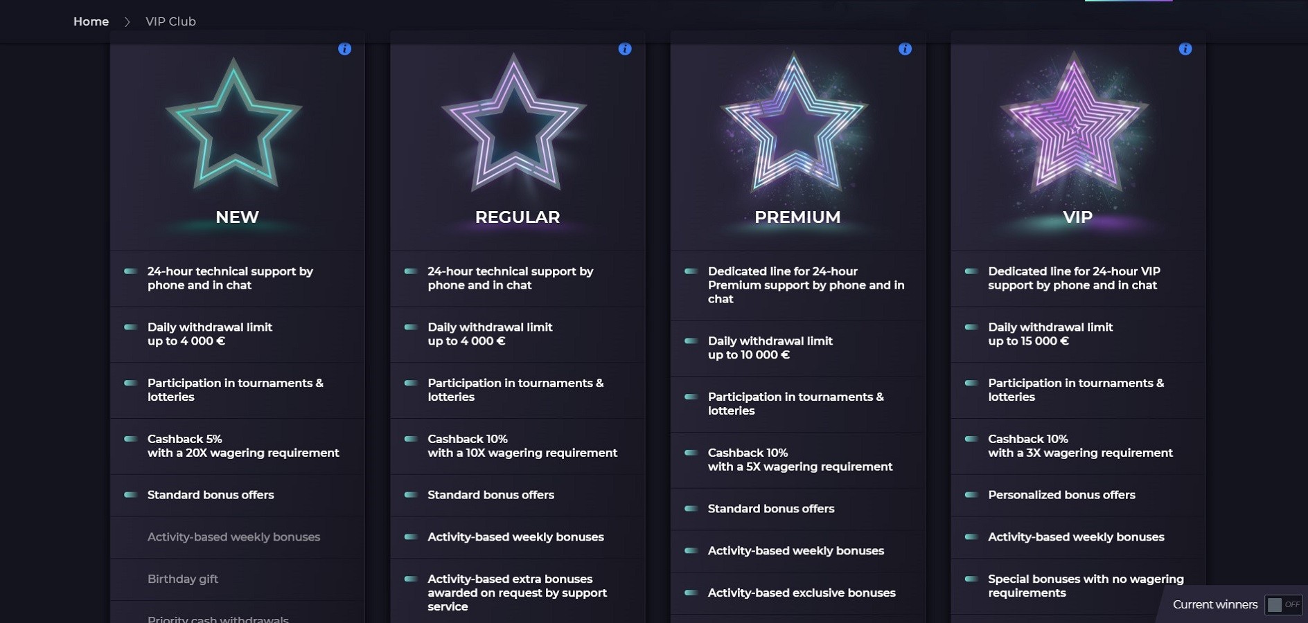Open info icon on PREMIUM tier card

click(x=905, y=49)
